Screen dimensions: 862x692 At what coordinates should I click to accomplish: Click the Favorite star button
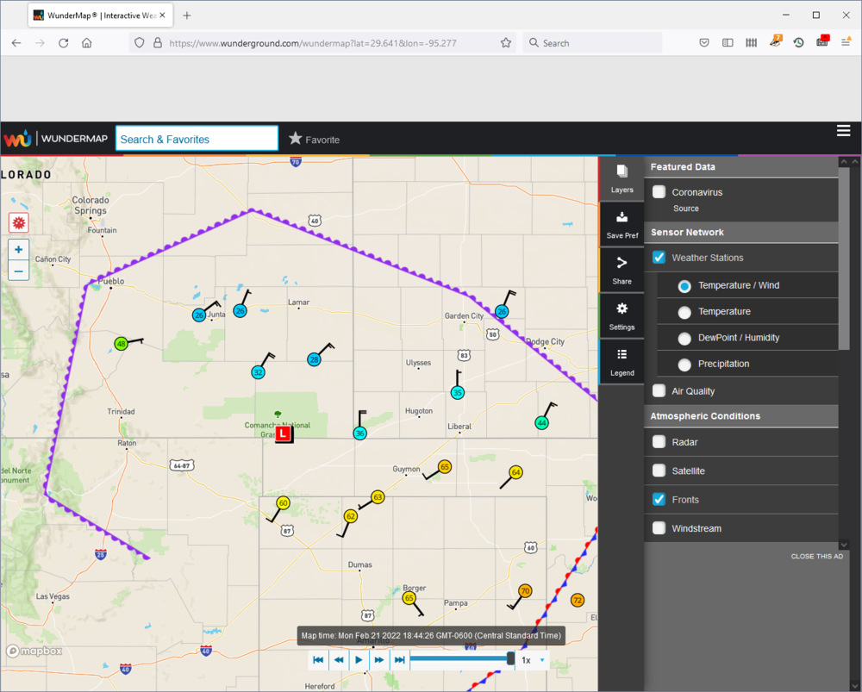coord(314,139)
